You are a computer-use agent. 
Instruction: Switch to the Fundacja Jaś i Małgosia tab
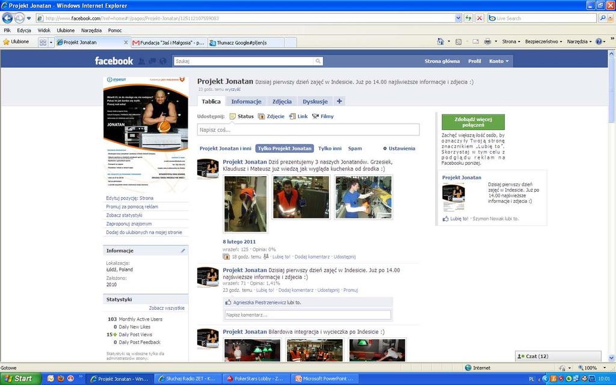(x=168, y=43)
